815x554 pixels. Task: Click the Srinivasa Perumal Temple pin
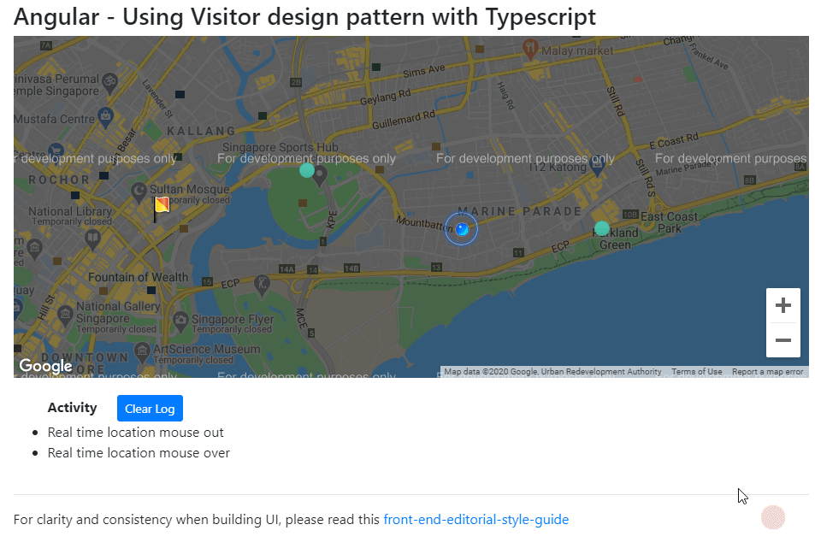pyautogui.click(x=109, y=83)
